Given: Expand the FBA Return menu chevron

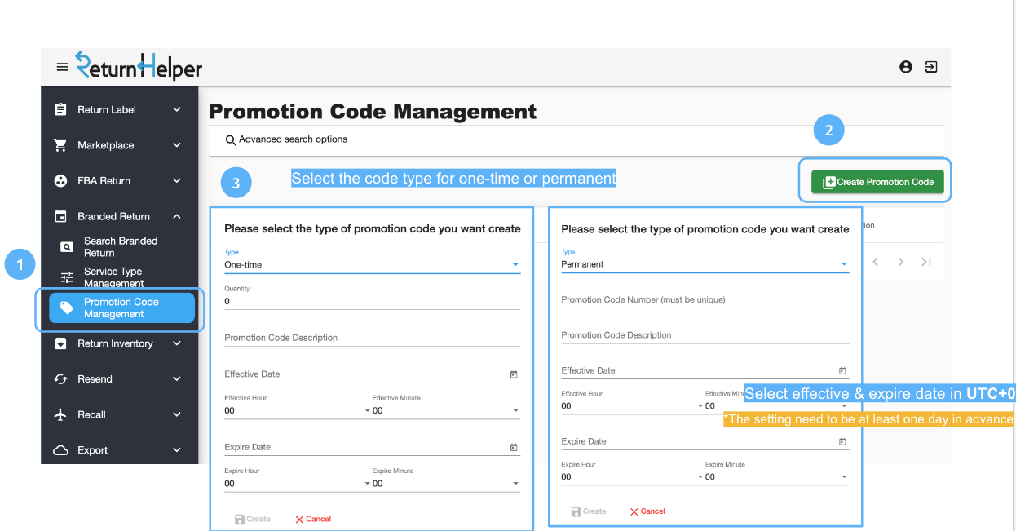Looking at the screenshot, I should [x=176, y=180].
